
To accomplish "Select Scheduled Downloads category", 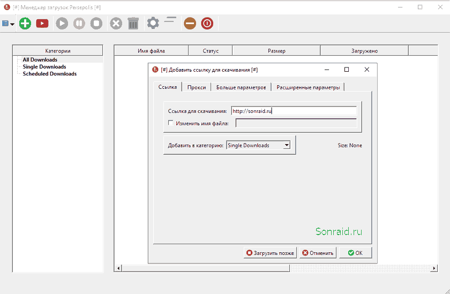I will (x=50, y=74).
